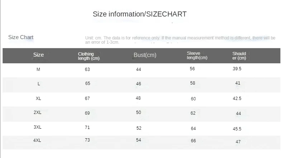Select the 3XL size row label
Viewport: 283px width, 158px height.
click(x=37, y=127)
